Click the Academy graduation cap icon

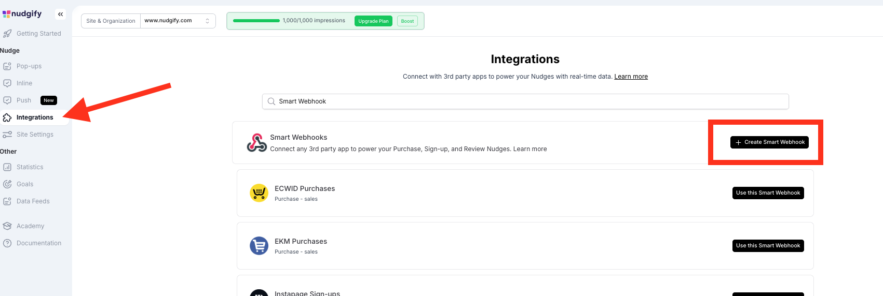(7, 226)
